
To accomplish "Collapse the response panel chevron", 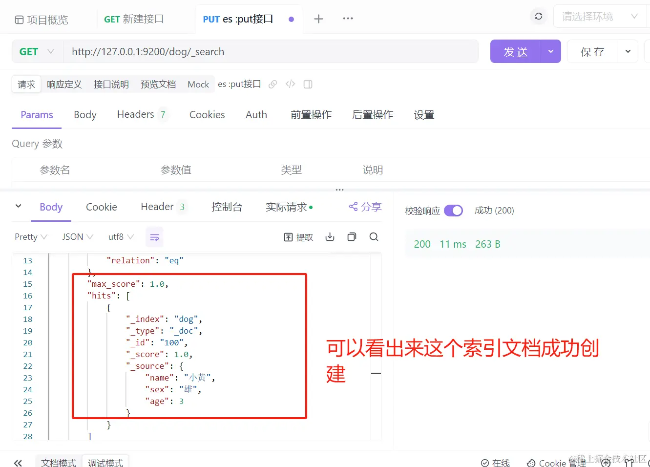I will [x=18, y=206].
